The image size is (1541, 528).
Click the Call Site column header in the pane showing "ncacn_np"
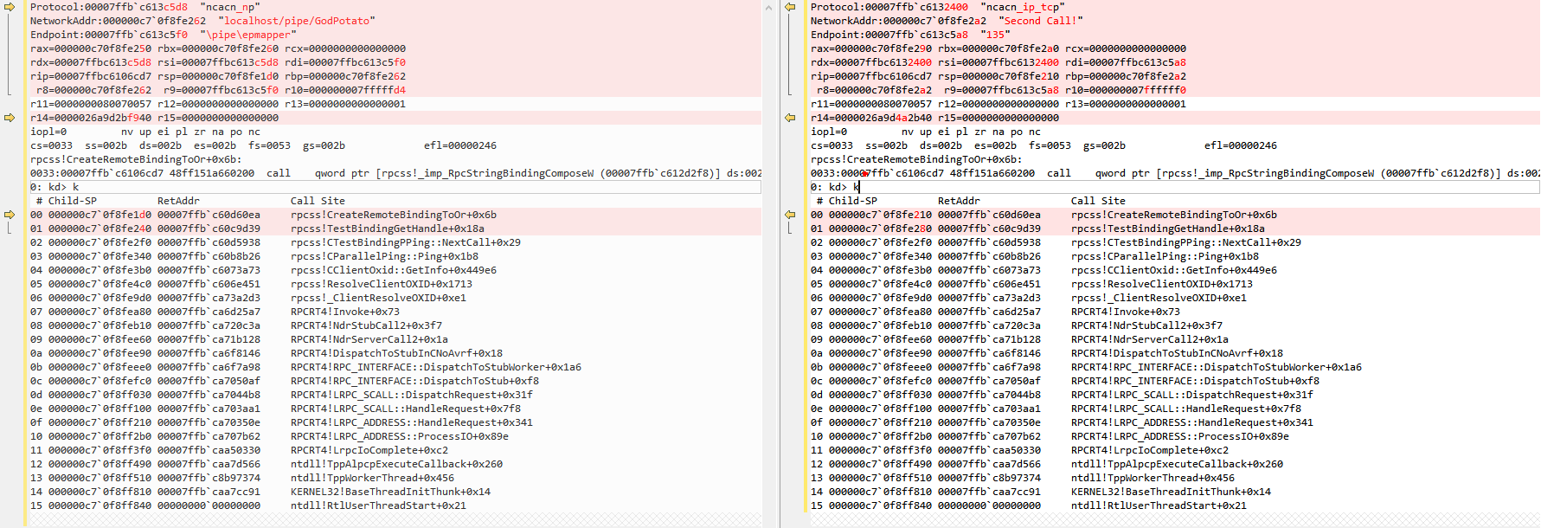[318, 201]
